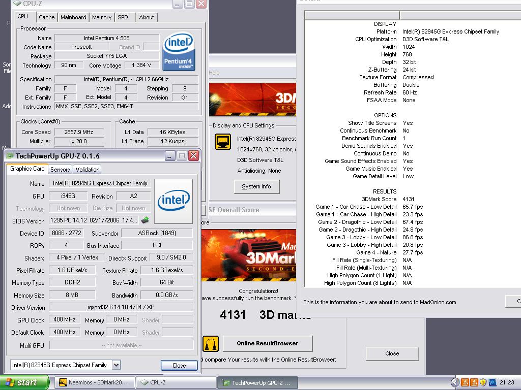Click the Memory Type DDR2 value

click(72, 282)
